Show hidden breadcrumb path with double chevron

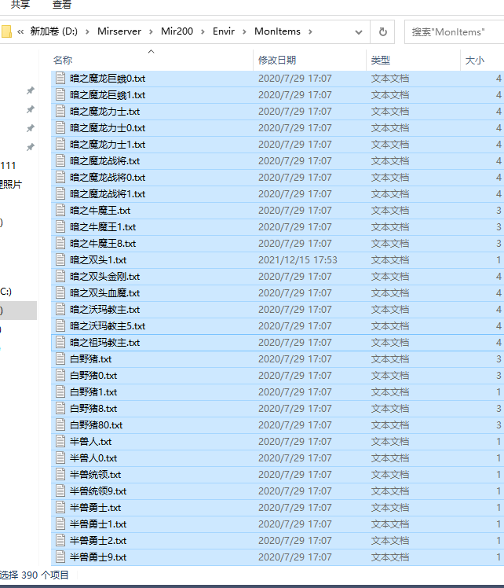[x=20, y=32]
